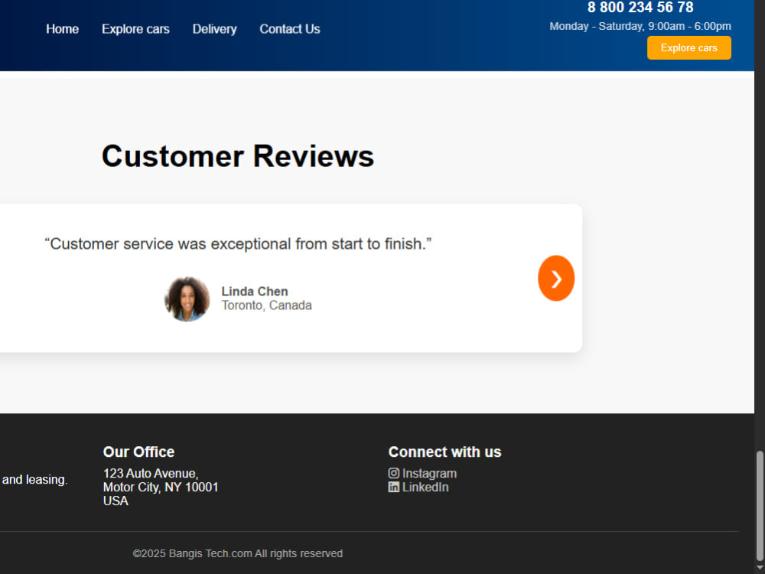Click the Instagram icon in footer
Screen dimensions: 765x574
[394, 473]
